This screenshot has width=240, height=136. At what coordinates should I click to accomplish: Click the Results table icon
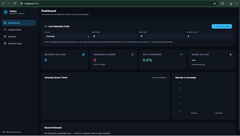(x=5, y=37)
